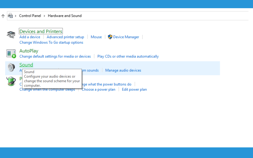
Task: Click Change when the computer sleeps
Action: click(x=47, y=90)
